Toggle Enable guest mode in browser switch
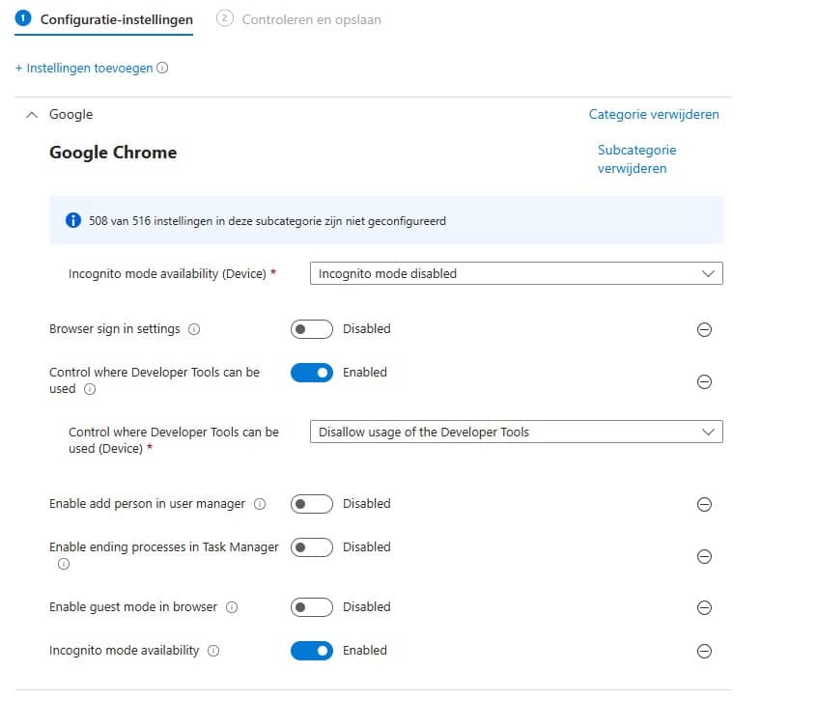The height and width of the screenshot is (727, 817). 311,607
